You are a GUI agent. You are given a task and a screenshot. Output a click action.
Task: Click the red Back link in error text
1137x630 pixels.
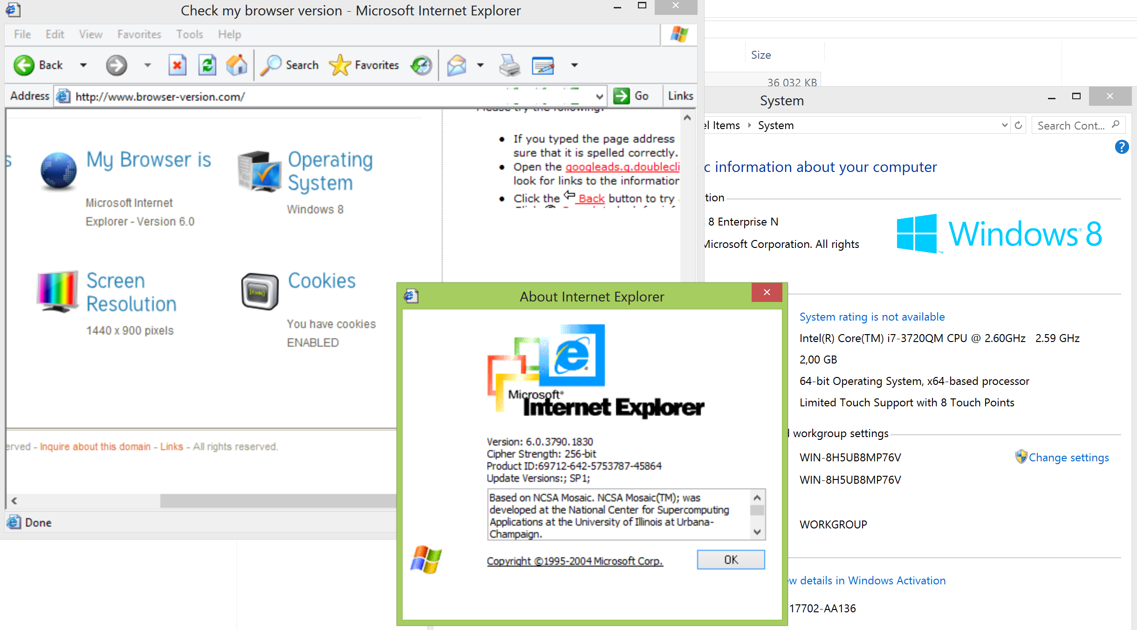(x=591, y=199)
